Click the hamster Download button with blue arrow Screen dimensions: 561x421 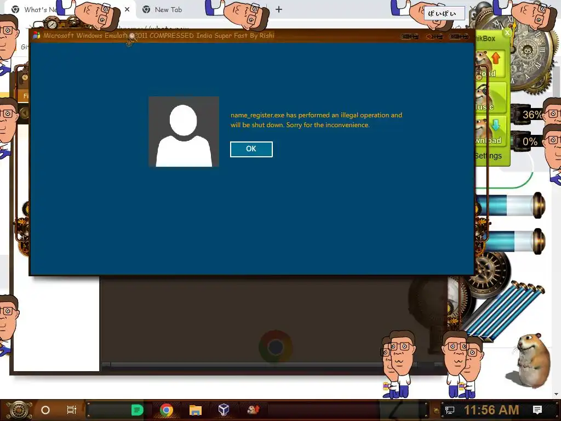click(x=490, y=131)
